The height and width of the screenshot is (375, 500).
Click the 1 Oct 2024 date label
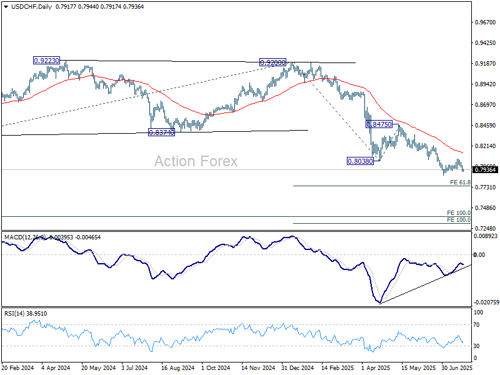coord(216,368)
